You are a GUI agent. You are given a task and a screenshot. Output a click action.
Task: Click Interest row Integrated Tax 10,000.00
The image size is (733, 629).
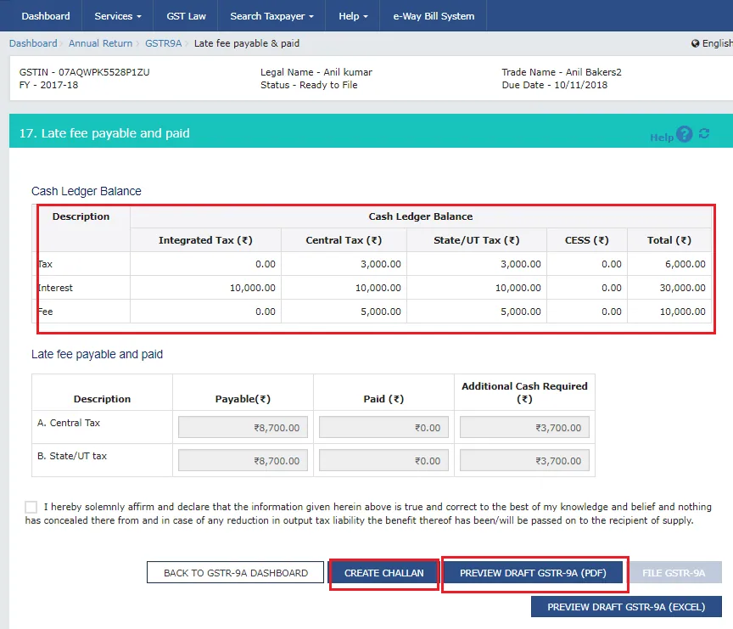coord(252,288)
